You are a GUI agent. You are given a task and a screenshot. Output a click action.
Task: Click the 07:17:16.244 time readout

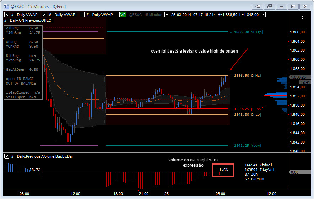(x=205, y=15)
